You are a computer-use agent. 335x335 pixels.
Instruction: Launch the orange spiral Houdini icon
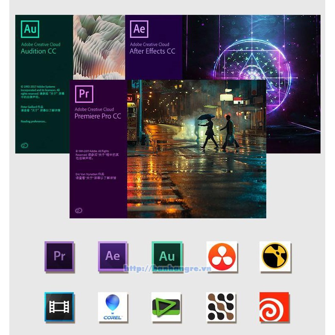(x=274, y=307)
